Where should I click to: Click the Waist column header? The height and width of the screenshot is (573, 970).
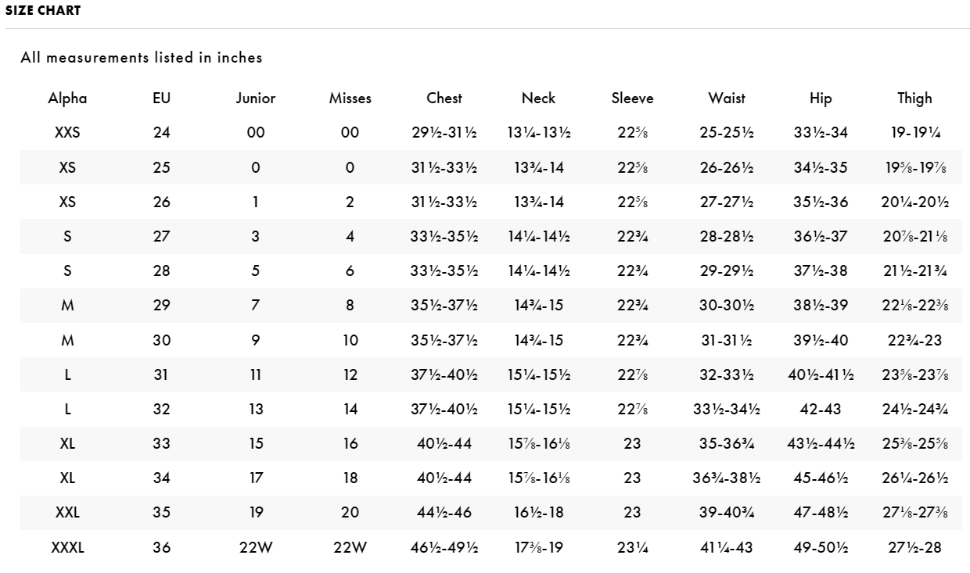tap(727, 98)
